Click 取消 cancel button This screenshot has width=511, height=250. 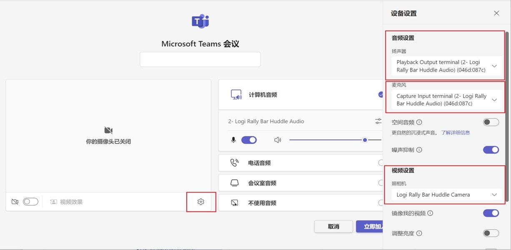(x=333, y=226)
